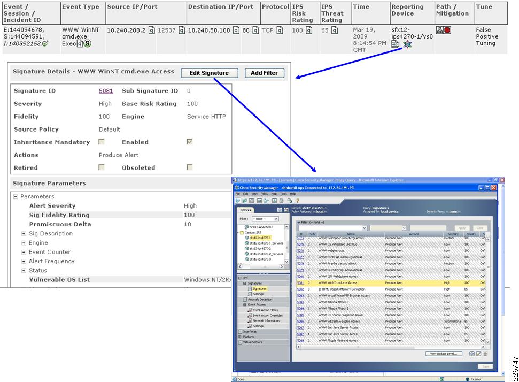Viewport: 519px width, 382px height.
Task: Click the help question-mark icon in Security Manager toolbar
Action: coord(297,201)
